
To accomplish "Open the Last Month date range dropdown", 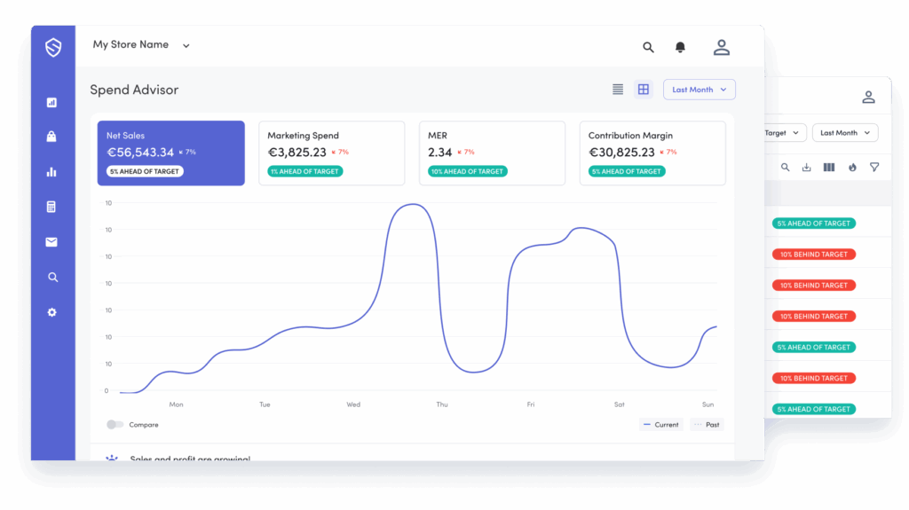I will pyautogui.click(x=699, y=90).
